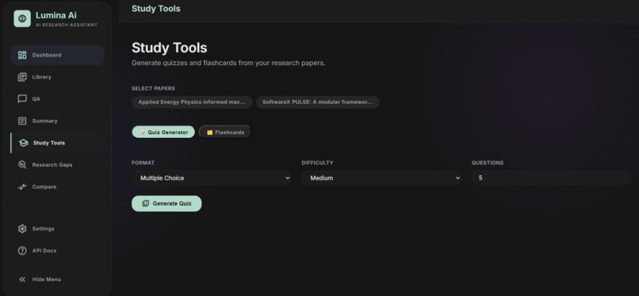Click the DIFFICULTY field label
Viewport: 639px width, 296px height.
coord(317,163)
